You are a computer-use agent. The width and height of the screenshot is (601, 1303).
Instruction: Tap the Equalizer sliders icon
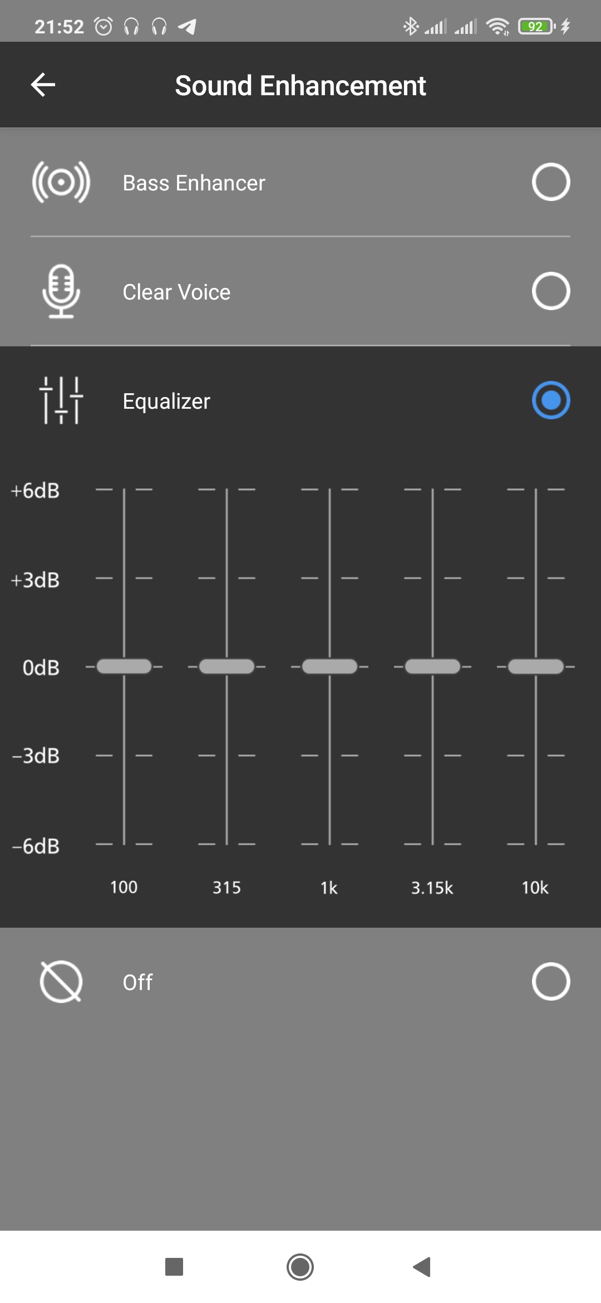point(61,400)
